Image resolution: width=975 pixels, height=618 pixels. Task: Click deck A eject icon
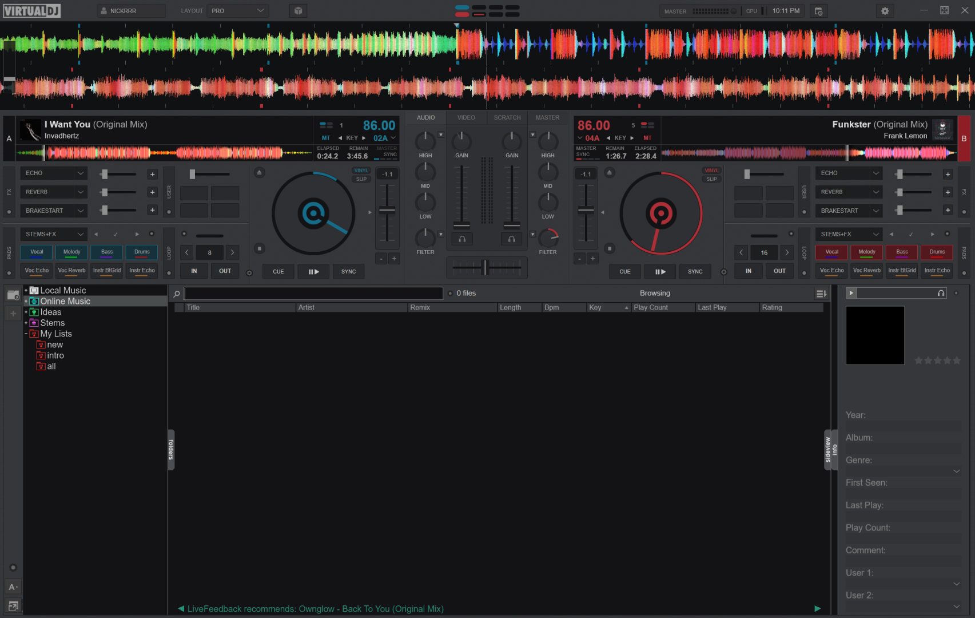click(x=259, y=172)
